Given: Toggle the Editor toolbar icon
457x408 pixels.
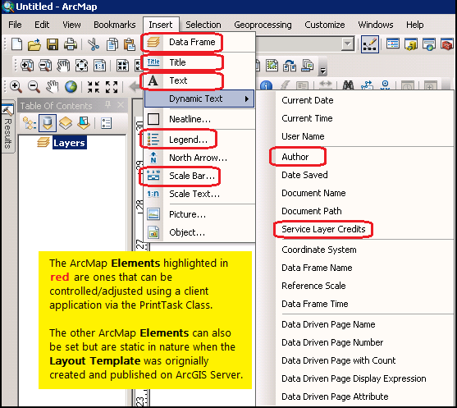Looking at the screenshot, I should [x=370, y=44].
